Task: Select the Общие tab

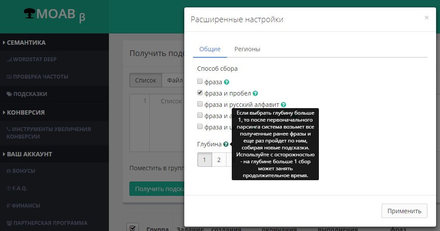Action: [210, 49]
